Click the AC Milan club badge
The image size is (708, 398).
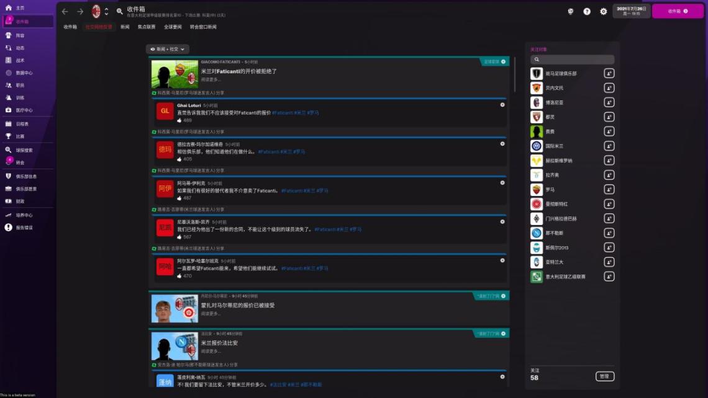[96, 11]
